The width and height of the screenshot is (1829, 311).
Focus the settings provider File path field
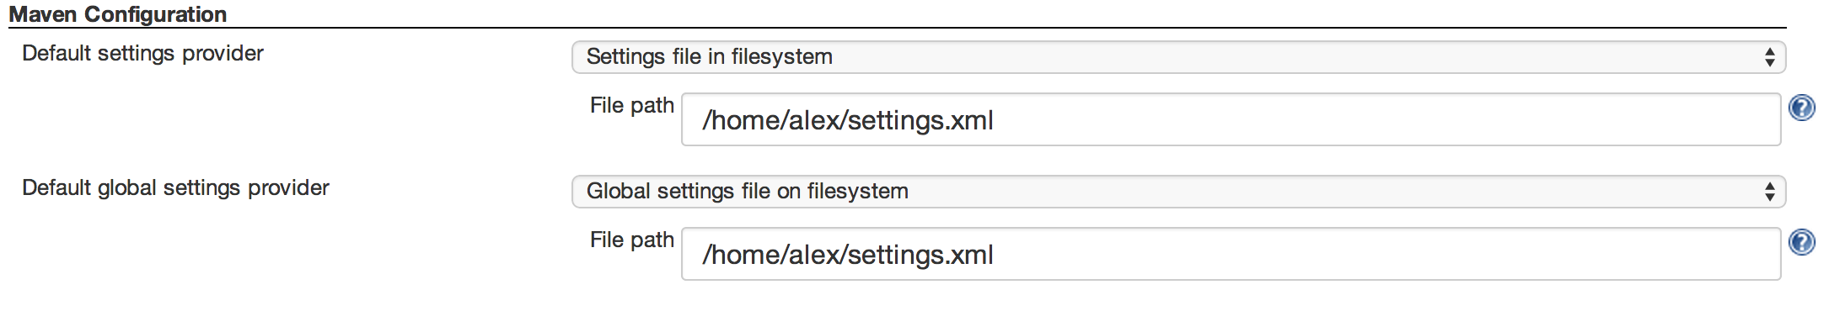coord(1231,119)
